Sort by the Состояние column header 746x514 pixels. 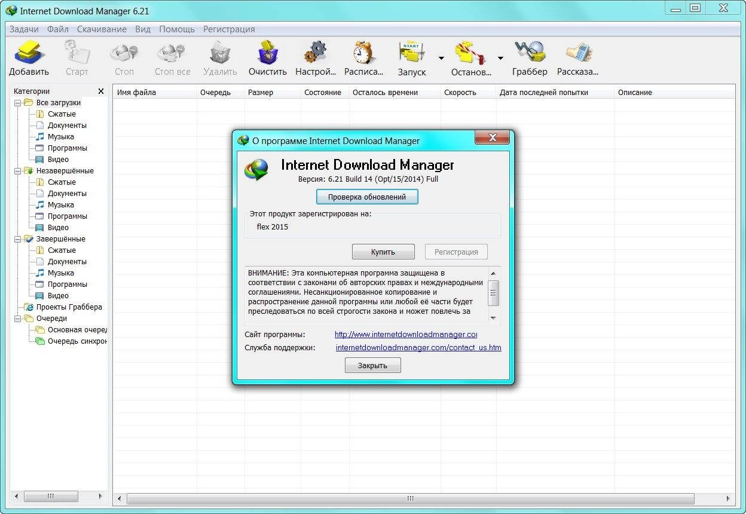tap(325, 93)
